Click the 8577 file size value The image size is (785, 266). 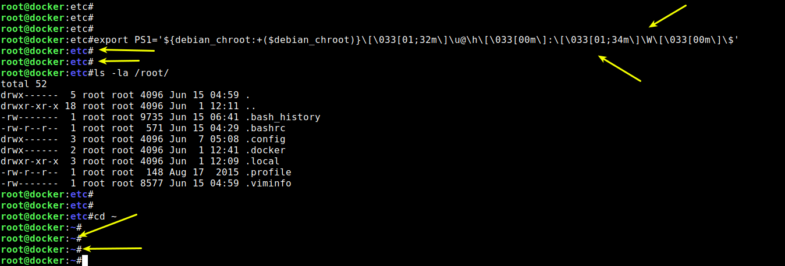152,183
